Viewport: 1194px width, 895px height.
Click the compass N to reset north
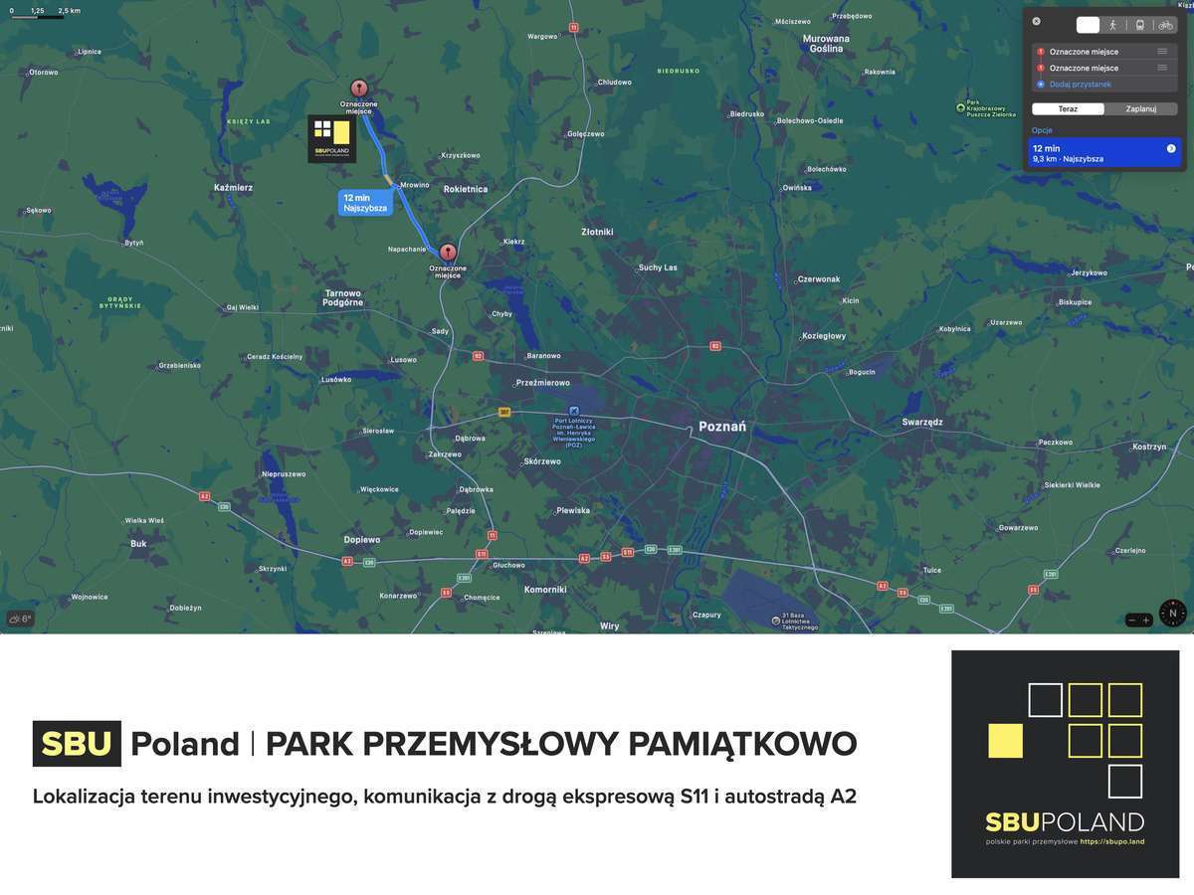[1173, 614]
